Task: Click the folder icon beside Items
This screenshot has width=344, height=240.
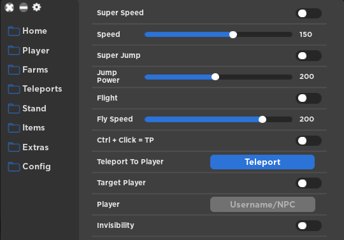Action: click(x=14, y=127)
